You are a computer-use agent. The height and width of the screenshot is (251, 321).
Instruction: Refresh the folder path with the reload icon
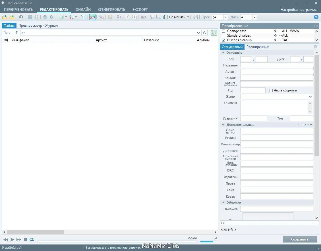(204, 33)
